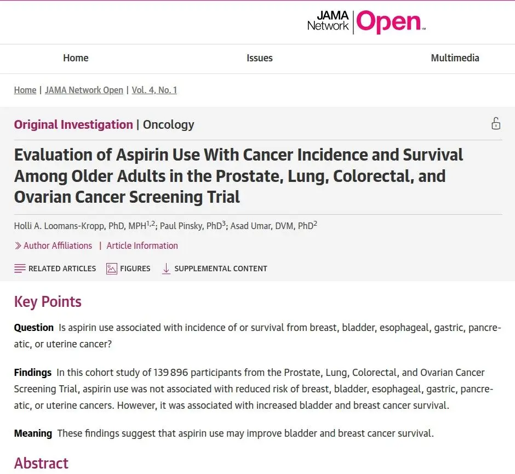This screenshot has width=515, height=474.
Task: Click the Figures image icon
Action: click(112, 269)
